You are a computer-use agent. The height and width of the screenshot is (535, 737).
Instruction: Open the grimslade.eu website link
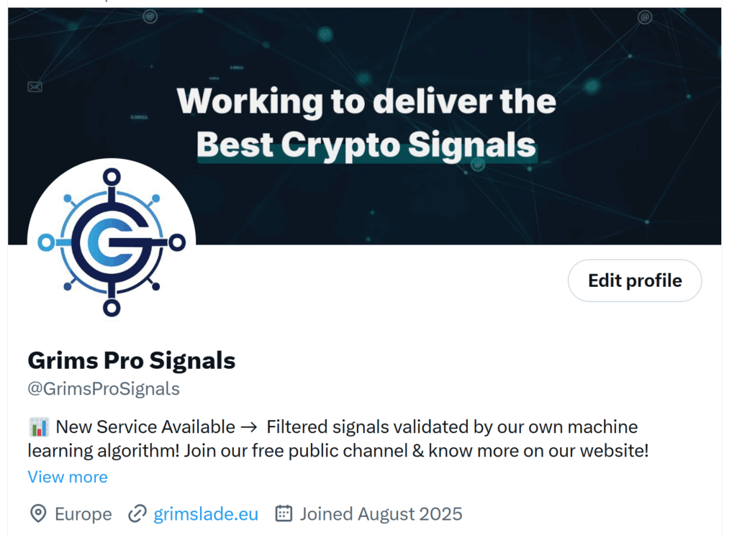pos(206,514)
